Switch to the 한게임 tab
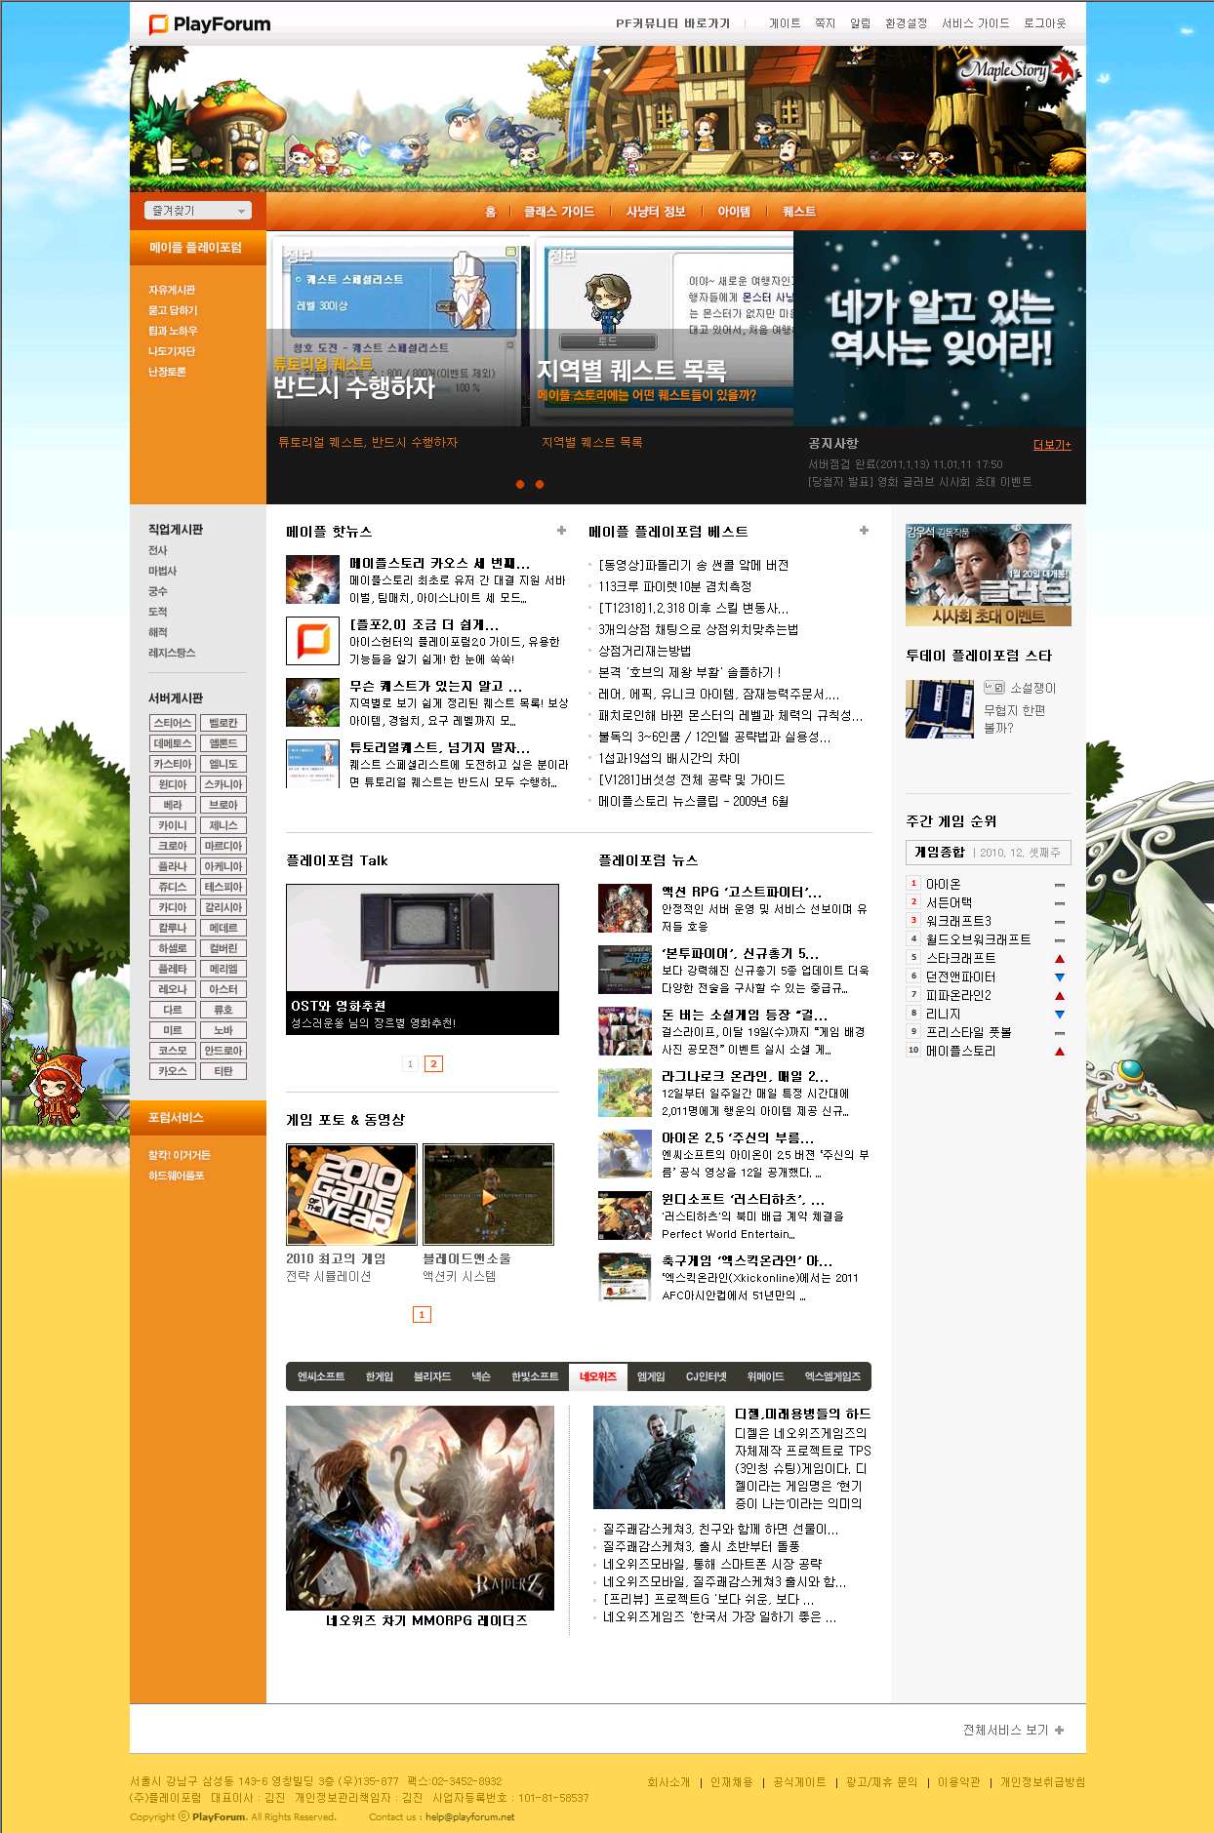 pos(380,1376)
